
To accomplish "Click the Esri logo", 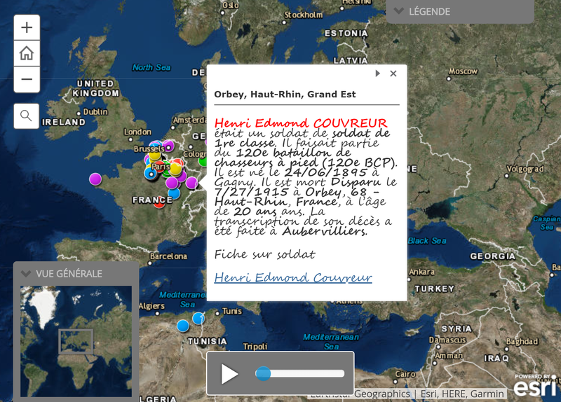I will [x=536, y=385].
